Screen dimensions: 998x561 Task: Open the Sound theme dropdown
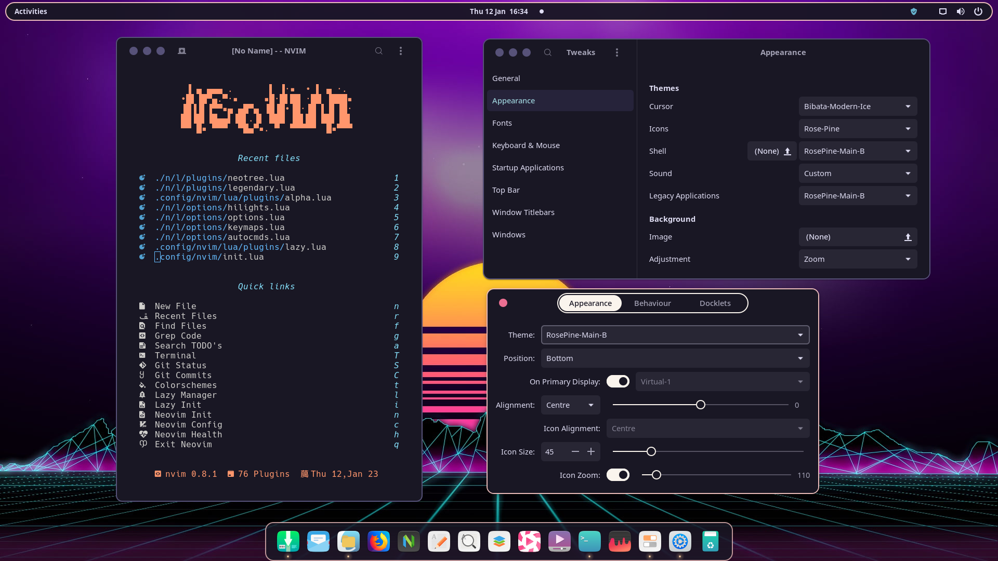tap(858, 173)
